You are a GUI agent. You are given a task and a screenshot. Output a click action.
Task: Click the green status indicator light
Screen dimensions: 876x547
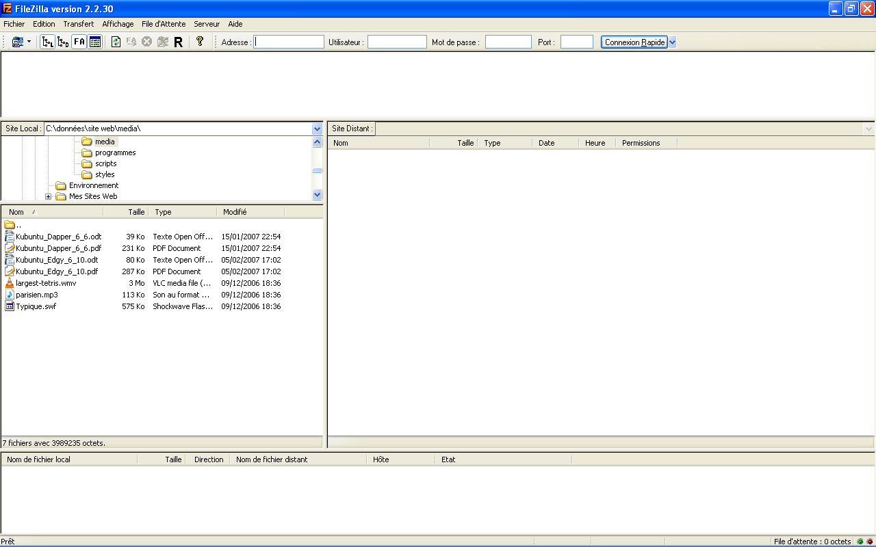click(860, 542)
